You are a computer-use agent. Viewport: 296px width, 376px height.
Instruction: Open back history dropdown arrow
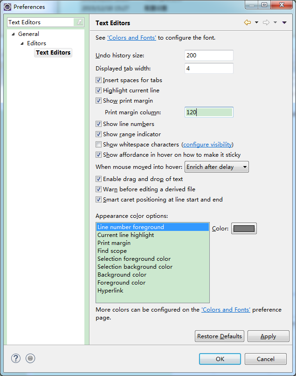256,22
